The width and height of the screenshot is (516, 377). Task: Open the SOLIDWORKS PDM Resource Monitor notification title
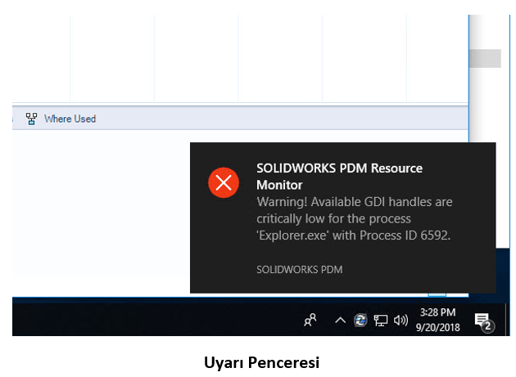tap(339, 176)
